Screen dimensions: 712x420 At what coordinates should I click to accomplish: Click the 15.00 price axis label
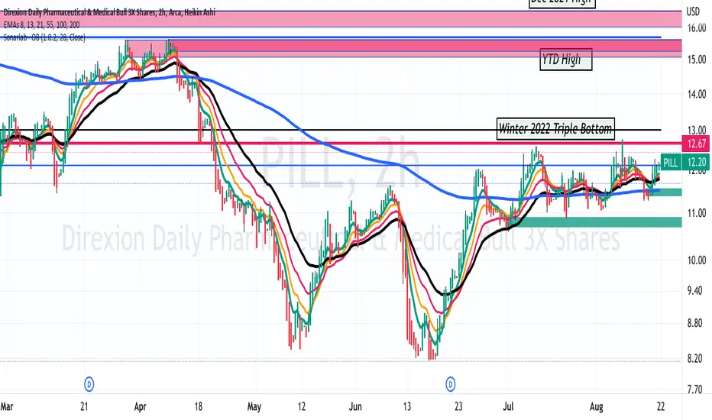point(697,60)
